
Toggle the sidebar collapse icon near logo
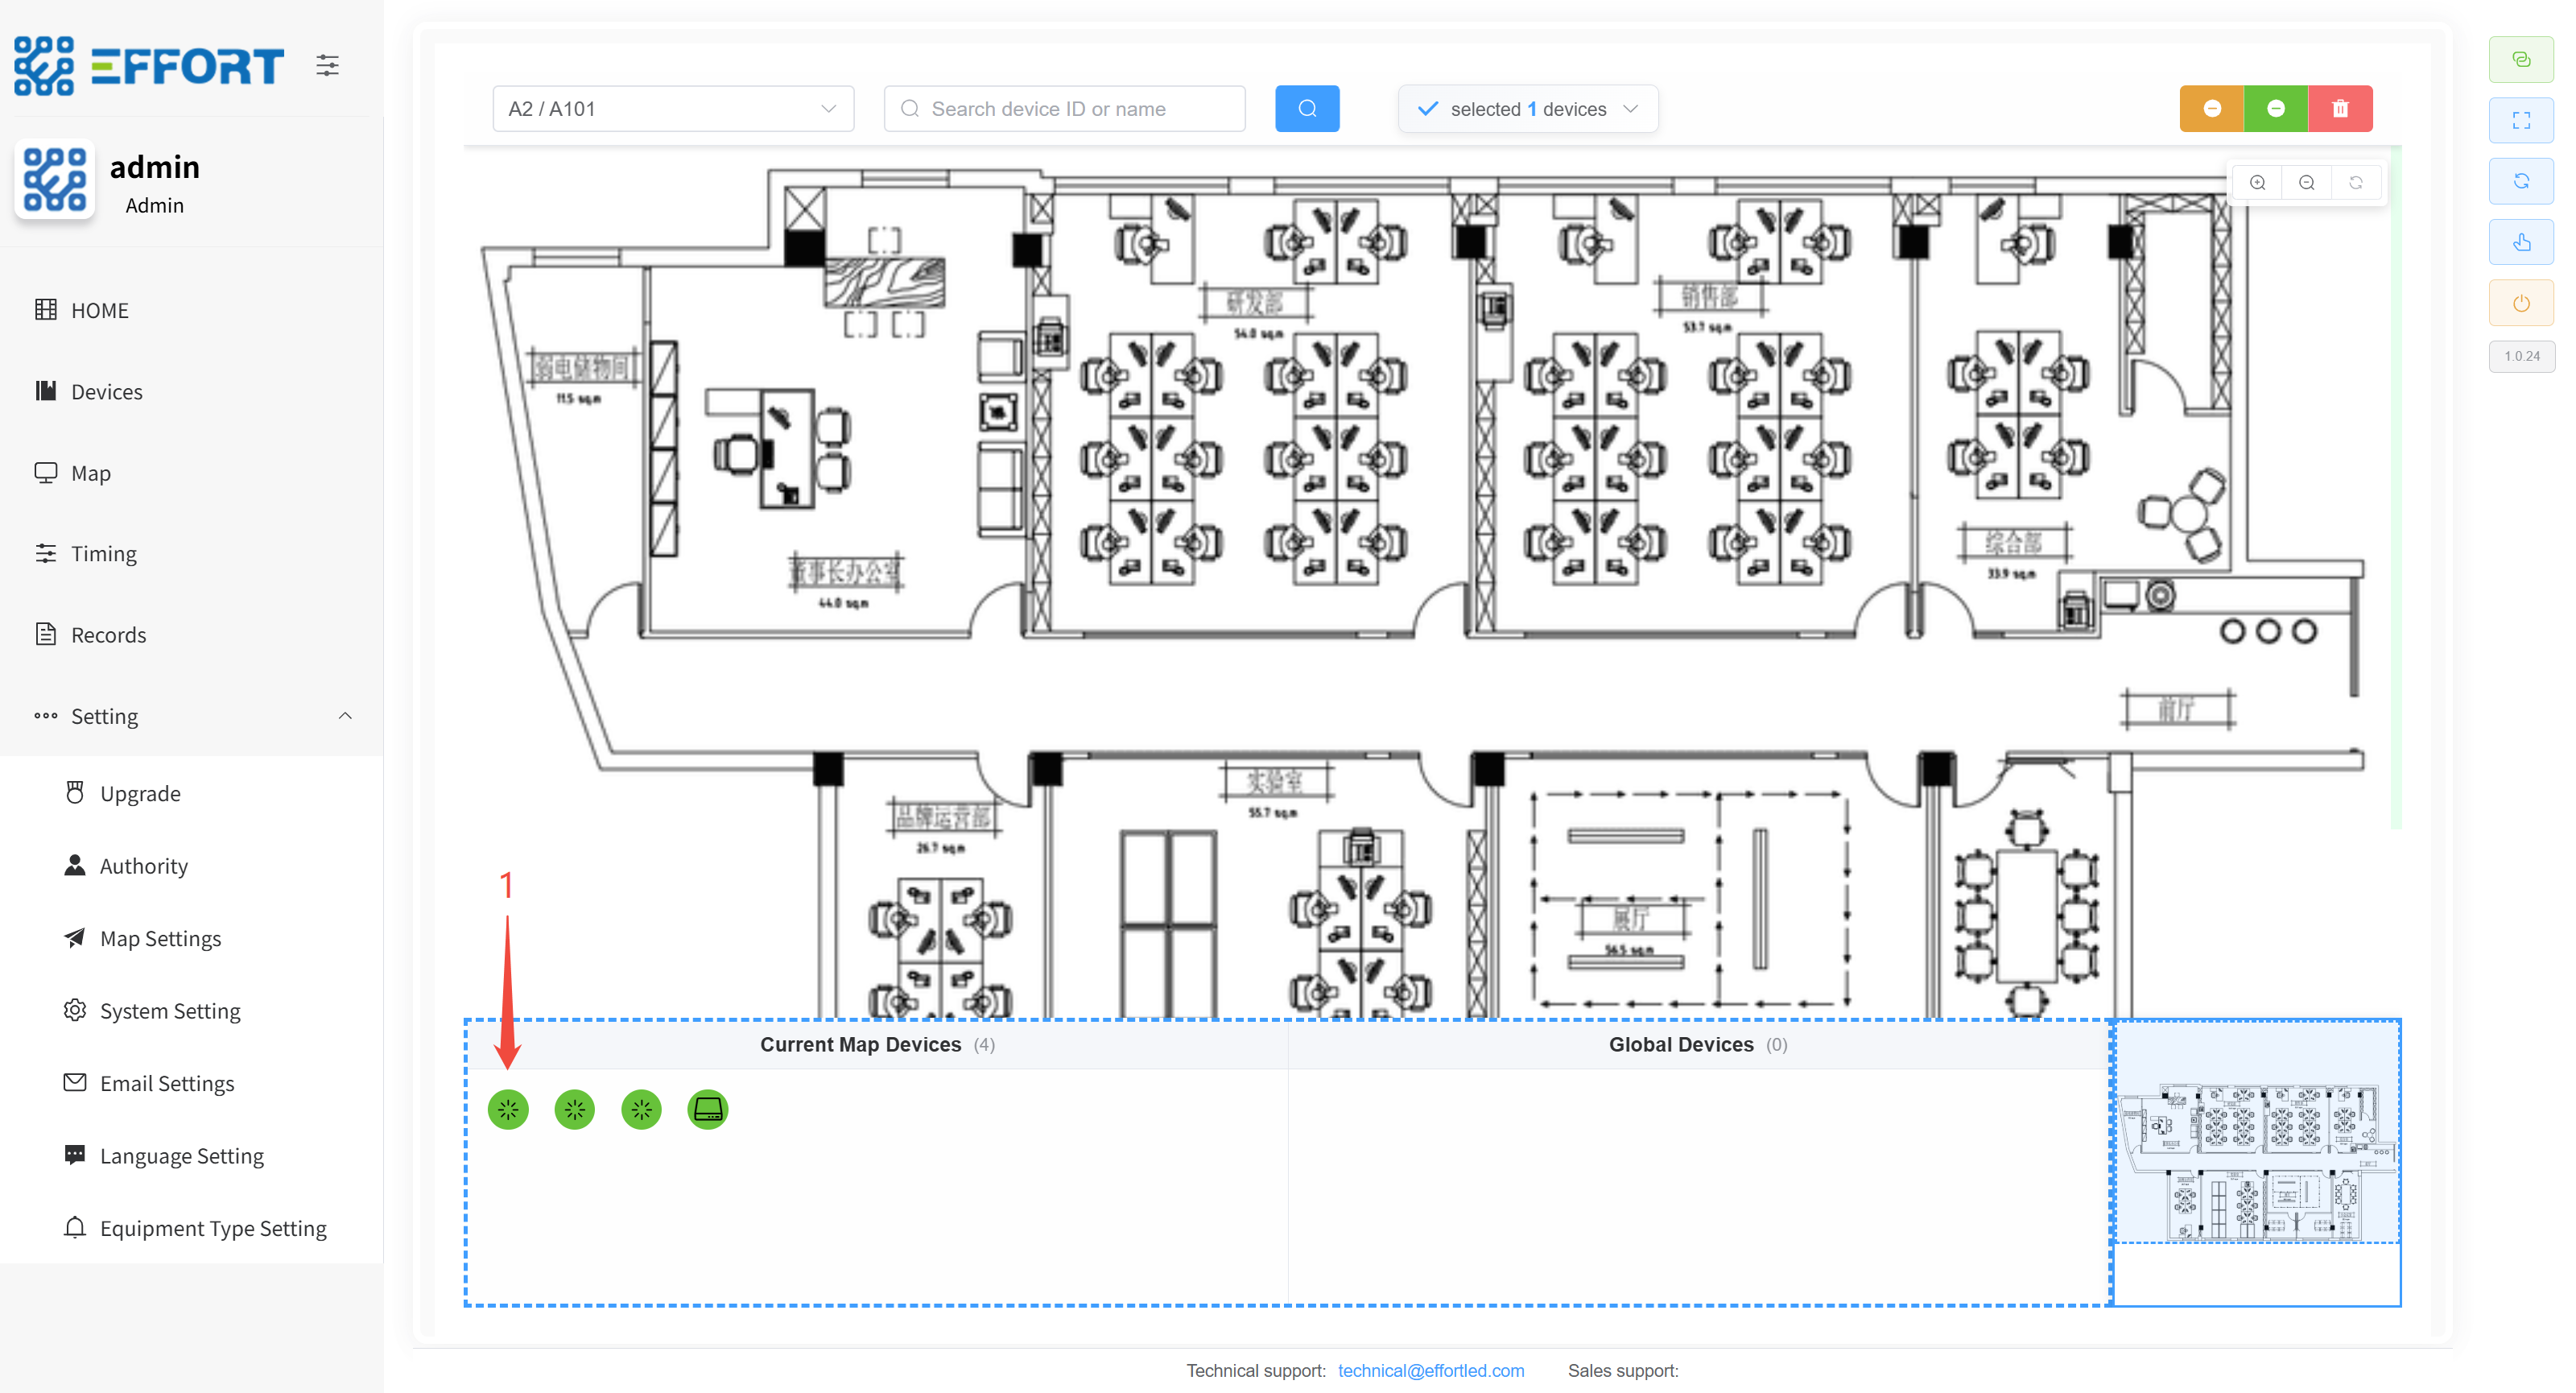point(327,66)
